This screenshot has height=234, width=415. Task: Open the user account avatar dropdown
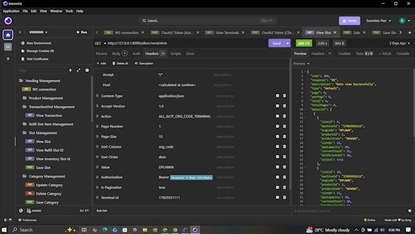pos(405,21)
